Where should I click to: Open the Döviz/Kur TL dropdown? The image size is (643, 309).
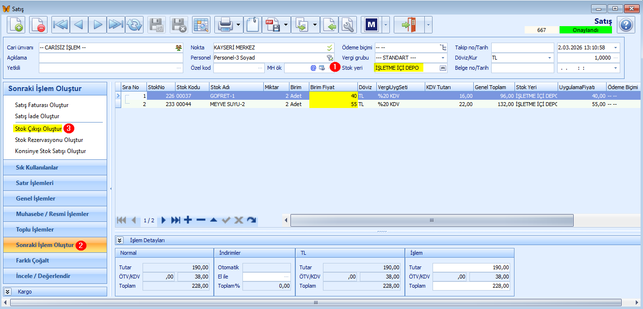point(550,58)
